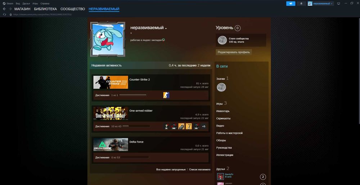Switch to the БИБЛИОТЕКА tab
Viewport: 360px width, 185px height.
pos(45,9)
